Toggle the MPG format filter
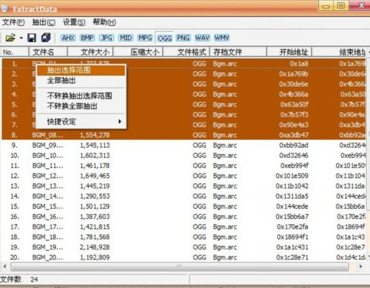This screenshot has height=288, width=370. [x=145, y=38]
